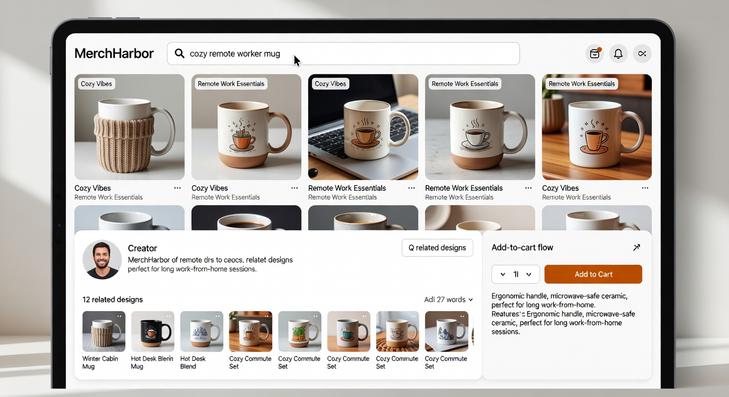The image size is (729, 397).
Task: Open the mug-on-laptop-keyboard product image
Action: click(363, 127)
